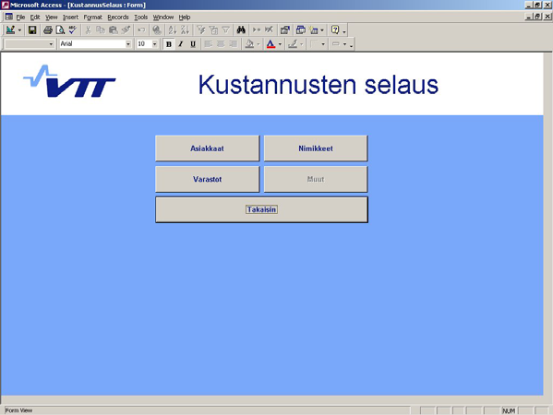
Task: Click the Asiakkaat button
Action: click(x=208, y=148)
